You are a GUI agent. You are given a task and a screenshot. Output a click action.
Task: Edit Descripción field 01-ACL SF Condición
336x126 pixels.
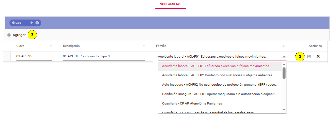point(104,57)
